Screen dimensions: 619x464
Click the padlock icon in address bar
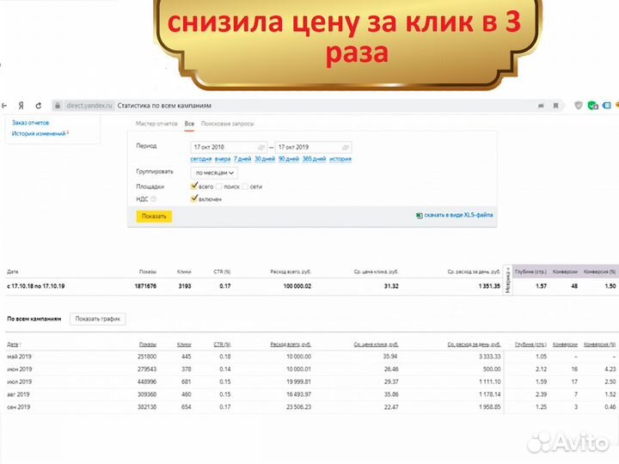pos(58,106)
